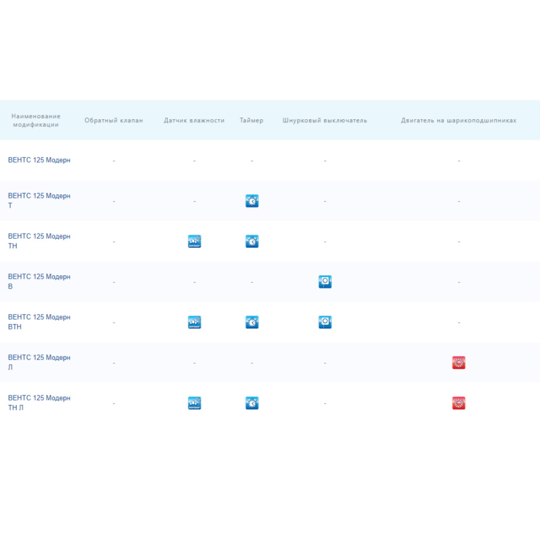This screenshot has height=540, width=540.
Task: Click the humidity sensor icon in Модерн ТН Л row
Action: (x=194, y=403)
